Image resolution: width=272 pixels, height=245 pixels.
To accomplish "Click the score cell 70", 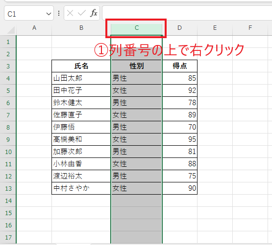I will pyautogui.click(x=179, y=127).
